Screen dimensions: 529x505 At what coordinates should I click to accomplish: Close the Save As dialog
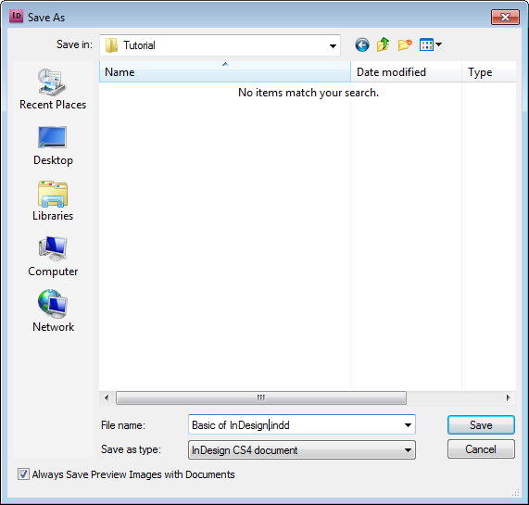[x=505, y=17]
